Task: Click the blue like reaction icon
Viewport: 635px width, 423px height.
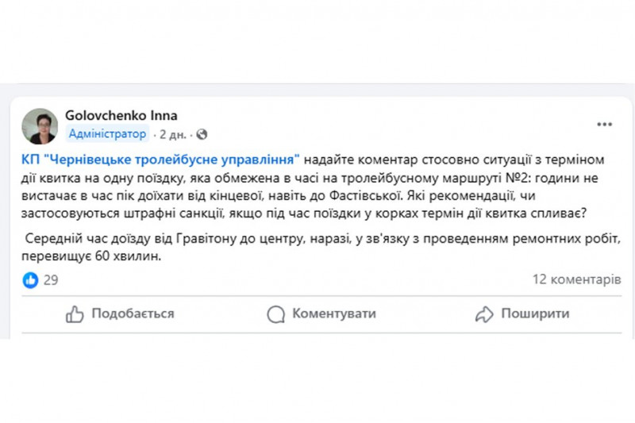Action: [x=30, y=280]
